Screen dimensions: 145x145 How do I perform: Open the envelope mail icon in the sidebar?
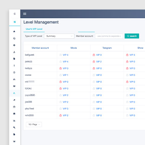[x=14, y=86]
